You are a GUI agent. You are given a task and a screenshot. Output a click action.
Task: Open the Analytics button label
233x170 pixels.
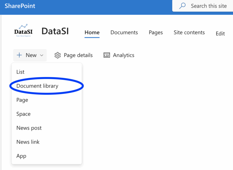tap(124, 55)
